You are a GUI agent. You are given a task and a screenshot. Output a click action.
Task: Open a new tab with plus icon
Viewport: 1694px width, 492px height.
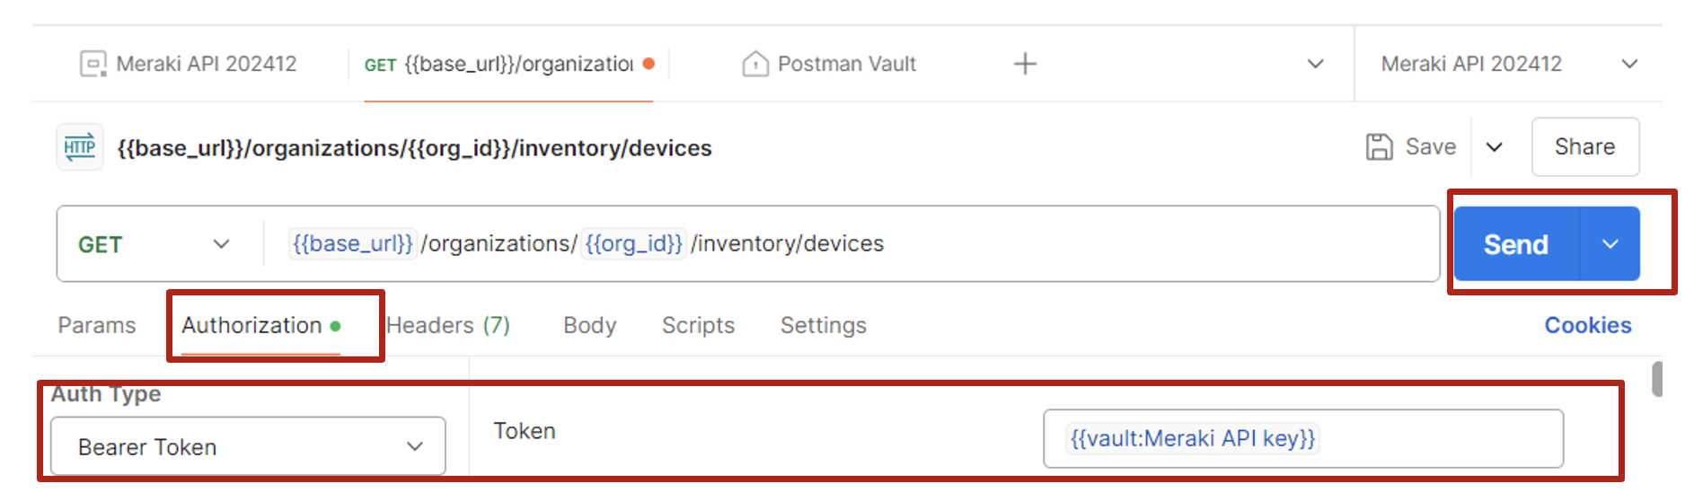1025,64
